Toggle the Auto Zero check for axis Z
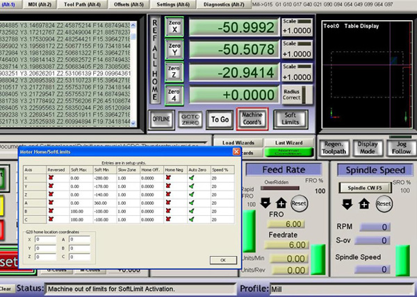417x297 pixels. [x=191, y=194]
